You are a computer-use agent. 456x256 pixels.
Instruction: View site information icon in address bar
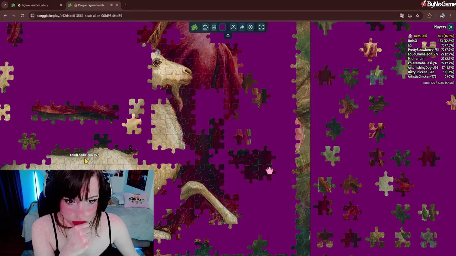tap(32, 16)
